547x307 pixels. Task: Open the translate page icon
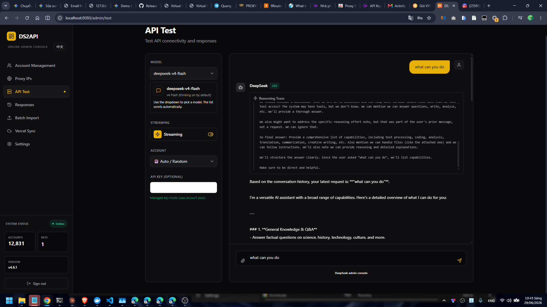click(411, 18)
